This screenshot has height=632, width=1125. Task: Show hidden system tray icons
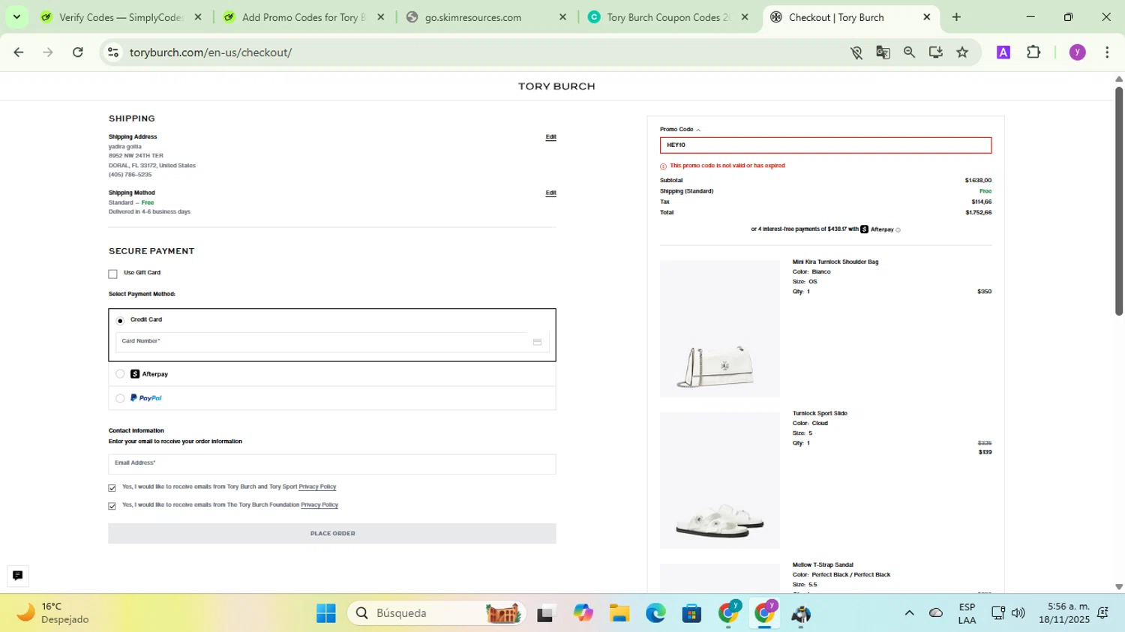click(x=909, y=613)
